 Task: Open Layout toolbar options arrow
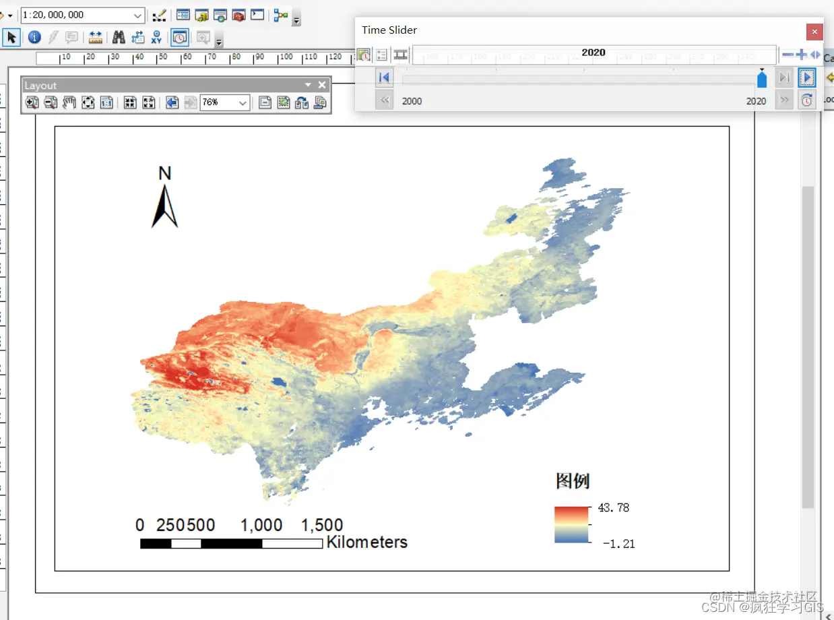tap(308, 85)
